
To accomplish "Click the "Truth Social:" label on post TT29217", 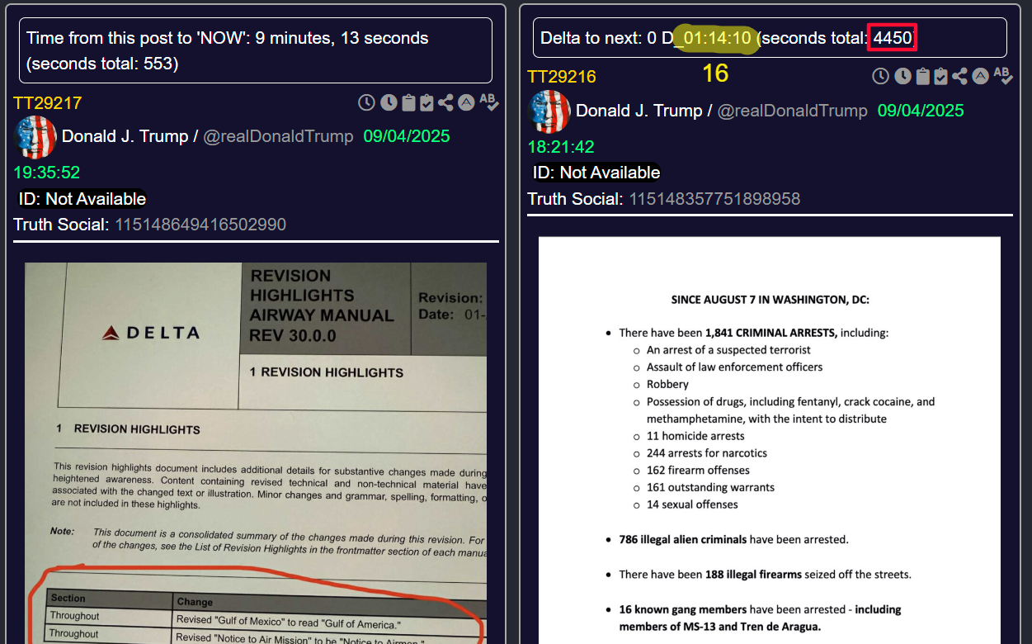I will pos(61,225).
